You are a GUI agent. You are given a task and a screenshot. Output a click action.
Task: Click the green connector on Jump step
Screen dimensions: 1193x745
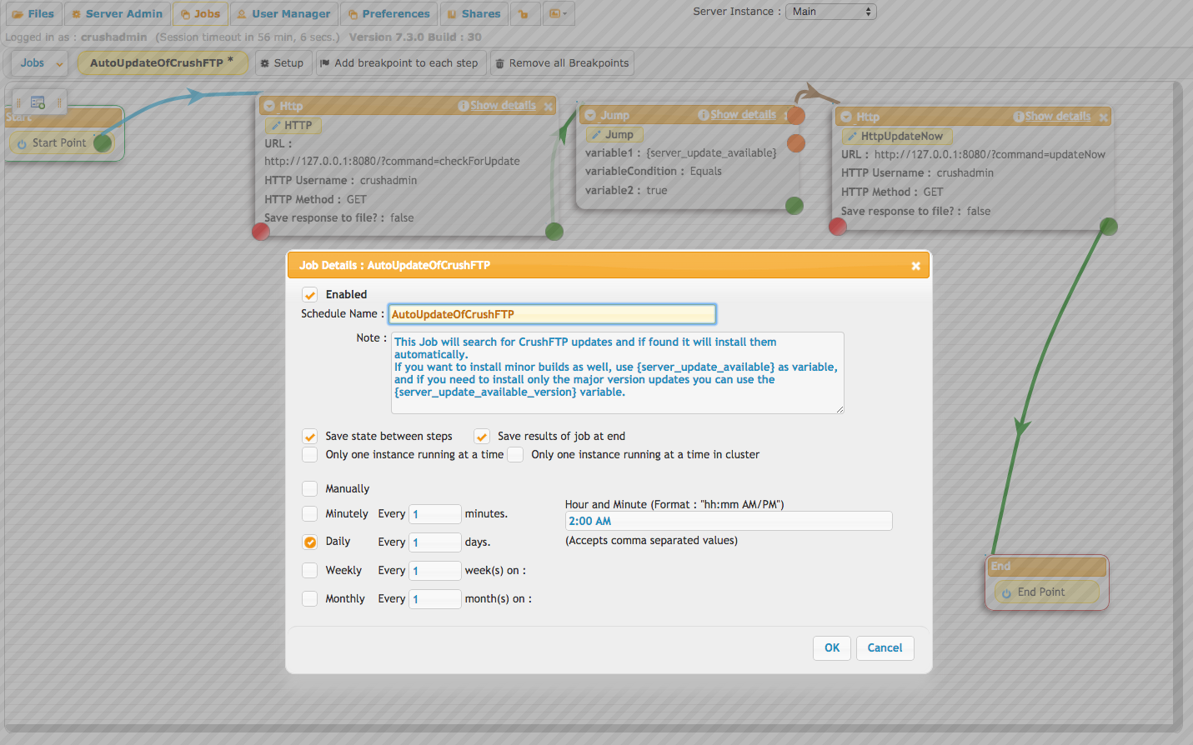794,205
